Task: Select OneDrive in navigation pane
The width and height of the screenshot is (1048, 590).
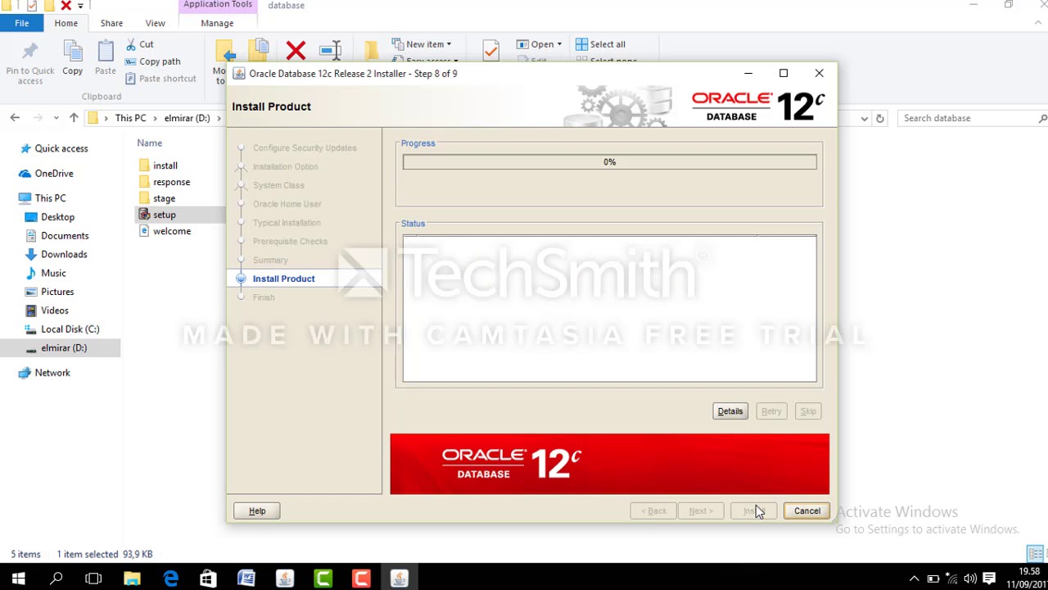Action: 54,173
